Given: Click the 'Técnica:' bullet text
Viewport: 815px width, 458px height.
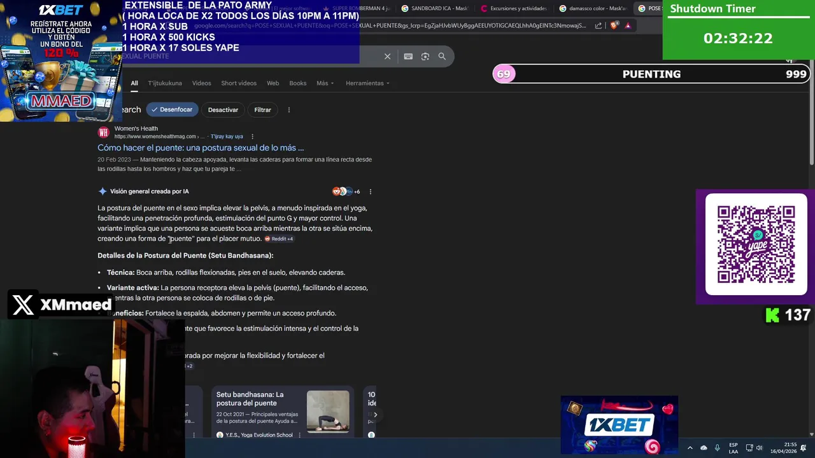Looking at the screenshot, I should click(x=120, y=273).
